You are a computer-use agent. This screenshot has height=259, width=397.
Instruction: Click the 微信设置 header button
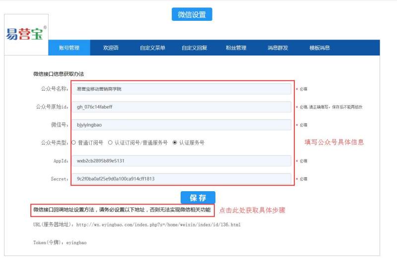192,14
